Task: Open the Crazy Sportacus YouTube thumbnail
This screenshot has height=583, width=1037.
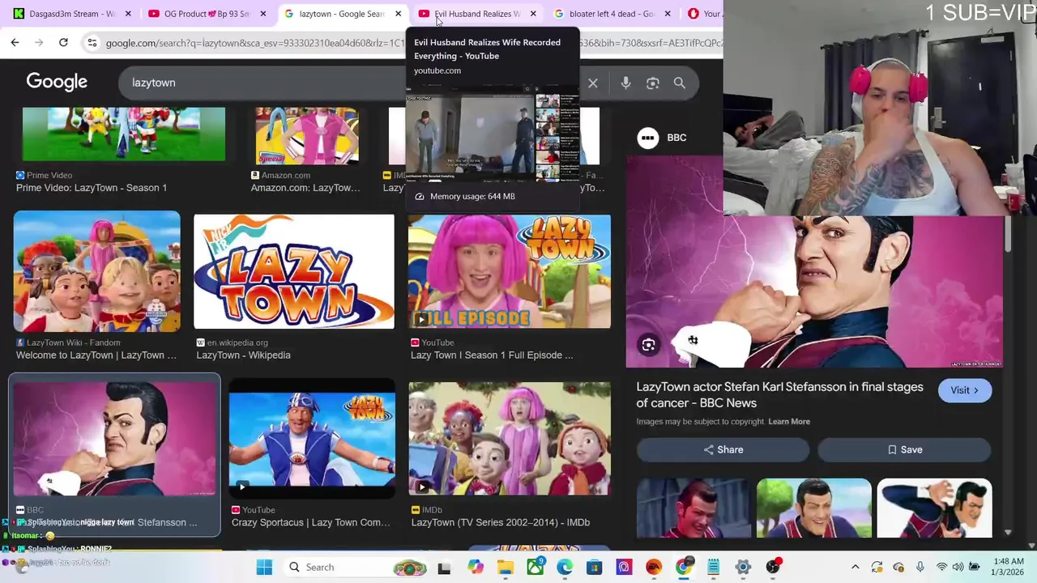Action: pos(312,438)
